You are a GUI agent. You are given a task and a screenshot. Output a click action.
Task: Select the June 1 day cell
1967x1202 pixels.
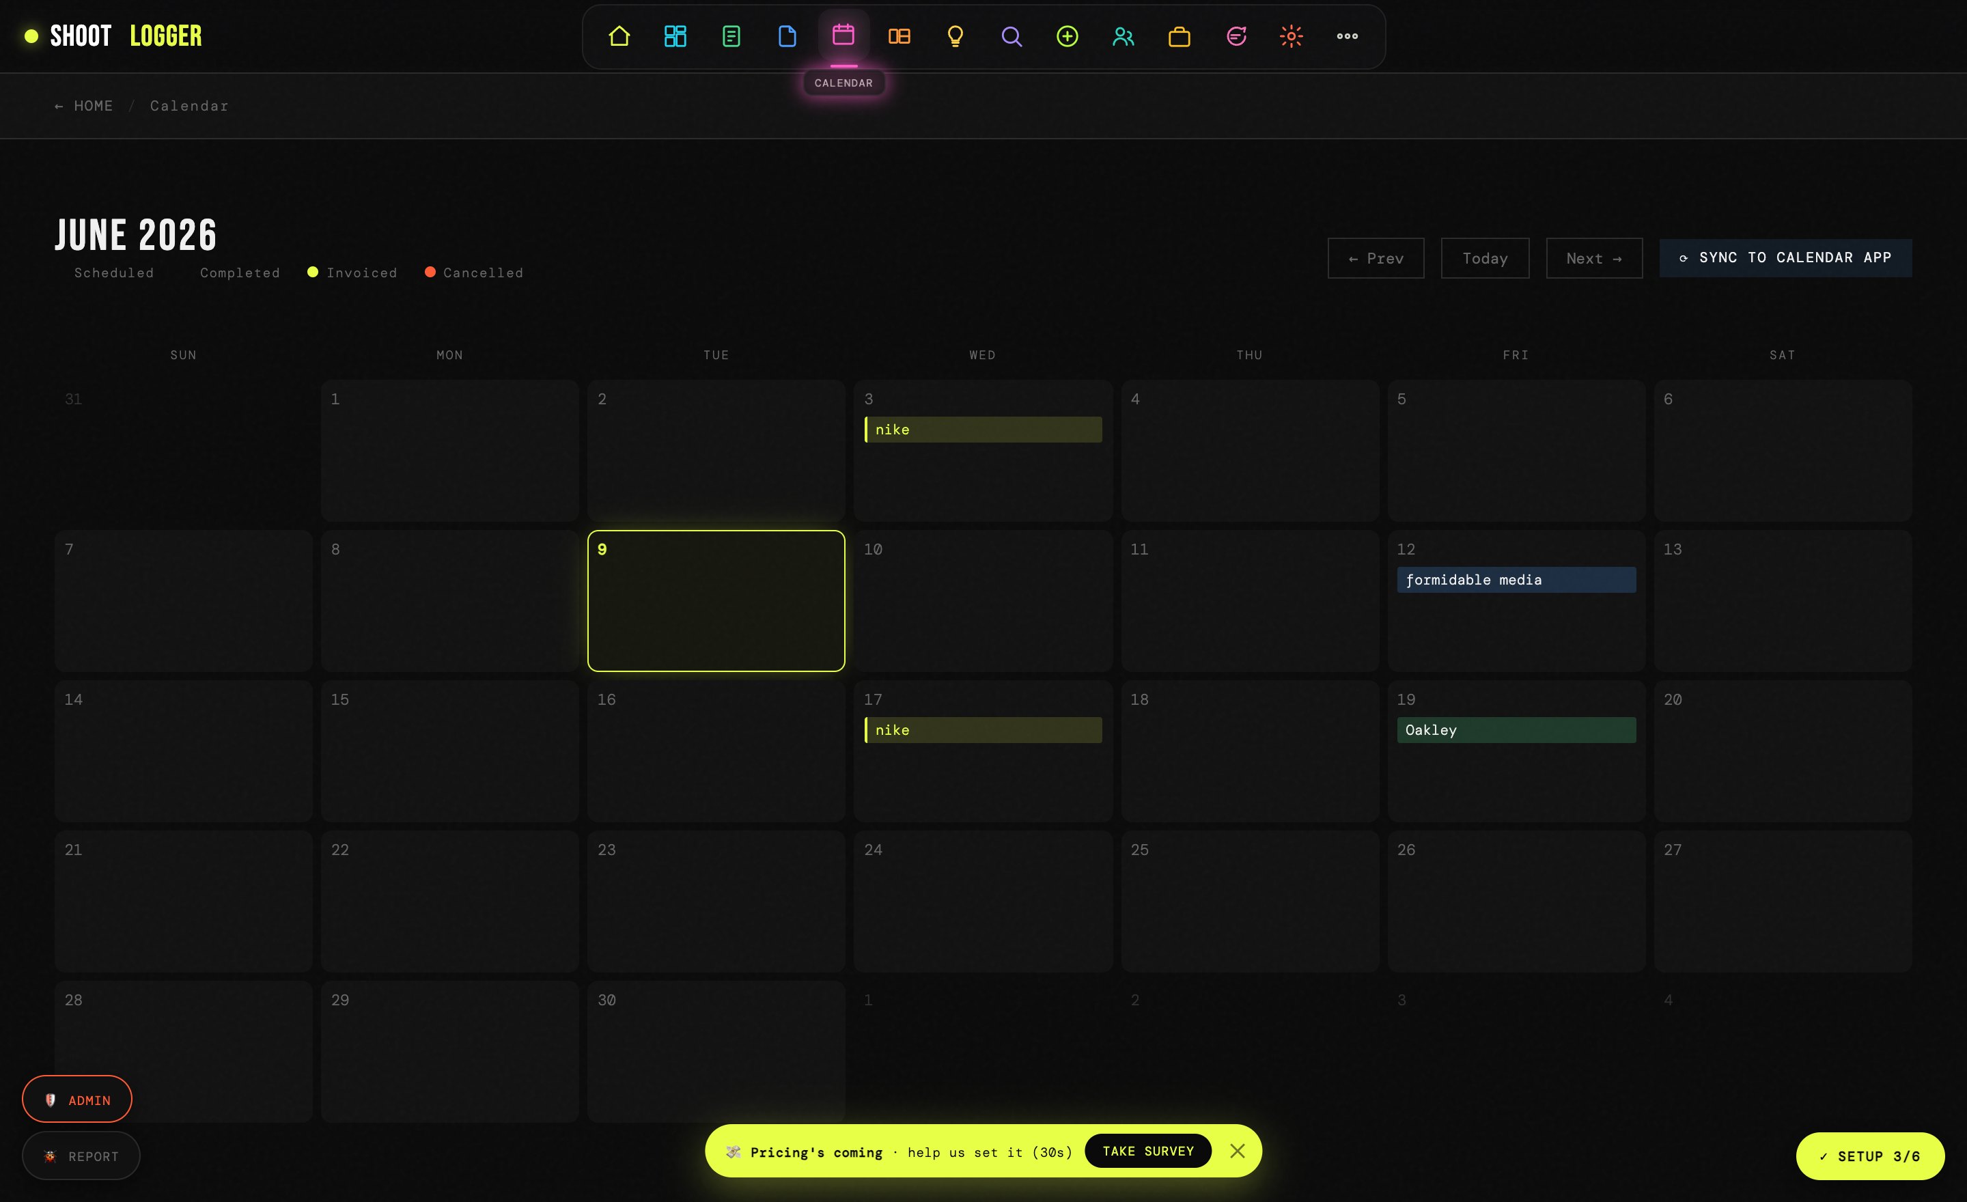click(449, 451)
